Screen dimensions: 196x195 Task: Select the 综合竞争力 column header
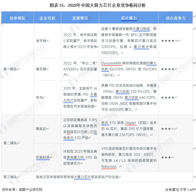point(176,18)
